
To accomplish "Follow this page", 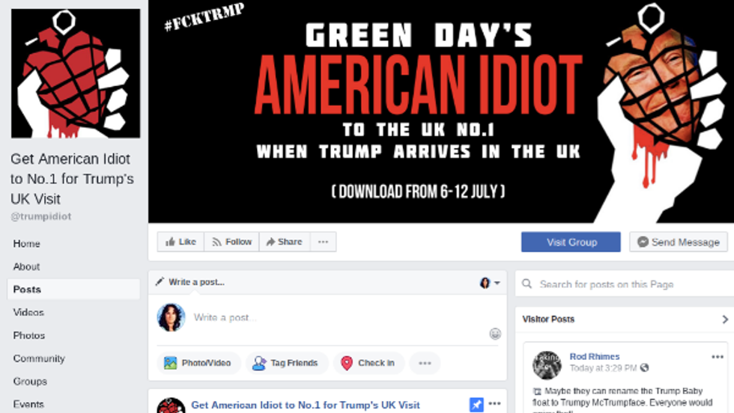I will 231,242.
